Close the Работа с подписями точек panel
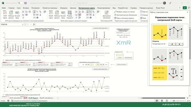Image resolution: width=191 pixels, height=107 pixels. pyautogui.click(x=187, y=12)
